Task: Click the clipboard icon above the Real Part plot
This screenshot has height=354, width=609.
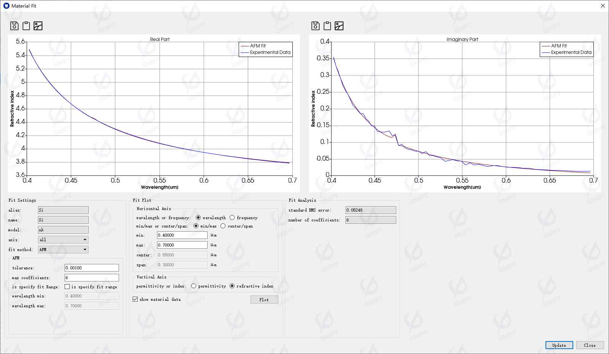Action: coord(26,26)
